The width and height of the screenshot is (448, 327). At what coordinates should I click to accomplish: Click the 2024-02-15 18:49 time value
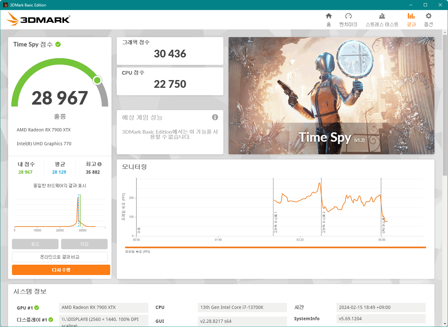tap(381, 307)
